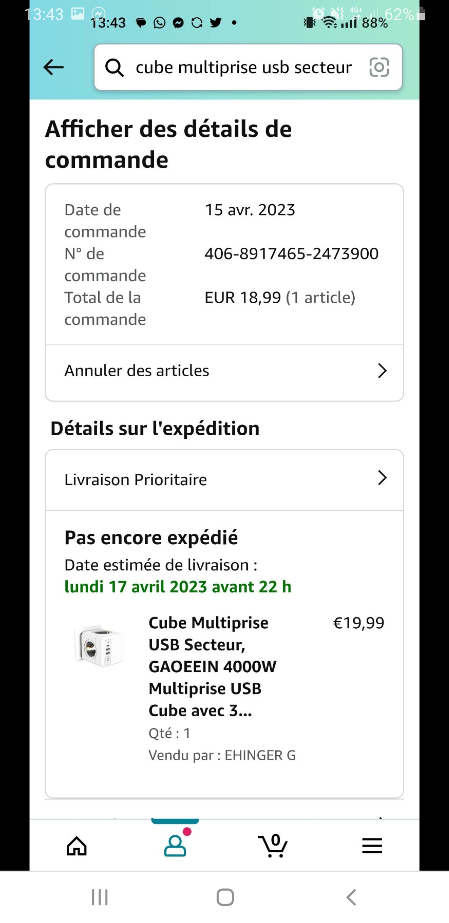Image resolution: width=449 pixels, height=923 pixels.
Task: Tap the seller name EHINGER G
Action: (260, 755)
